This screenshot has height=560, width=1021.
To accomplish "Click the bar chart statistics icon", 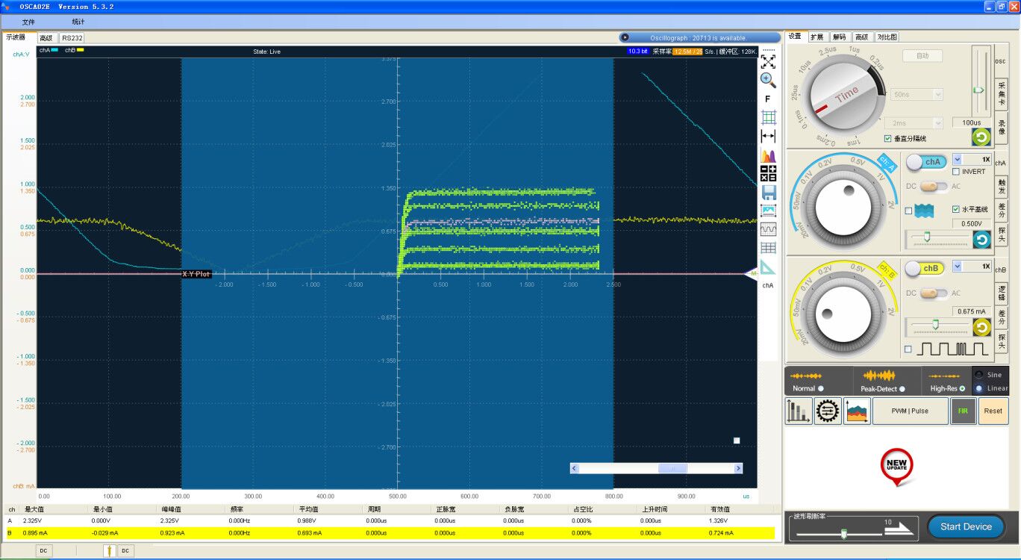I will point(798,411).
